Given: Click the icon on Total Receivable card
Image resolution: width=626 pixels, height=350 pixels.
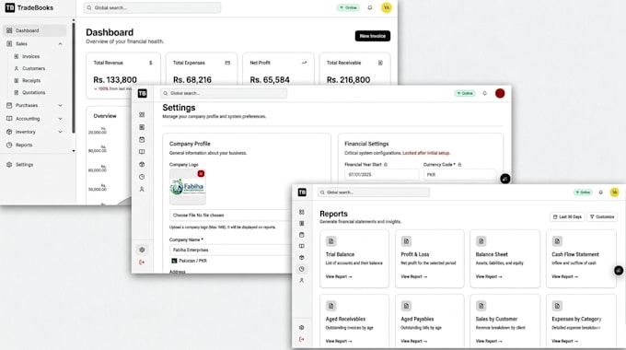Looking at the screenshot, I should 380,63.
